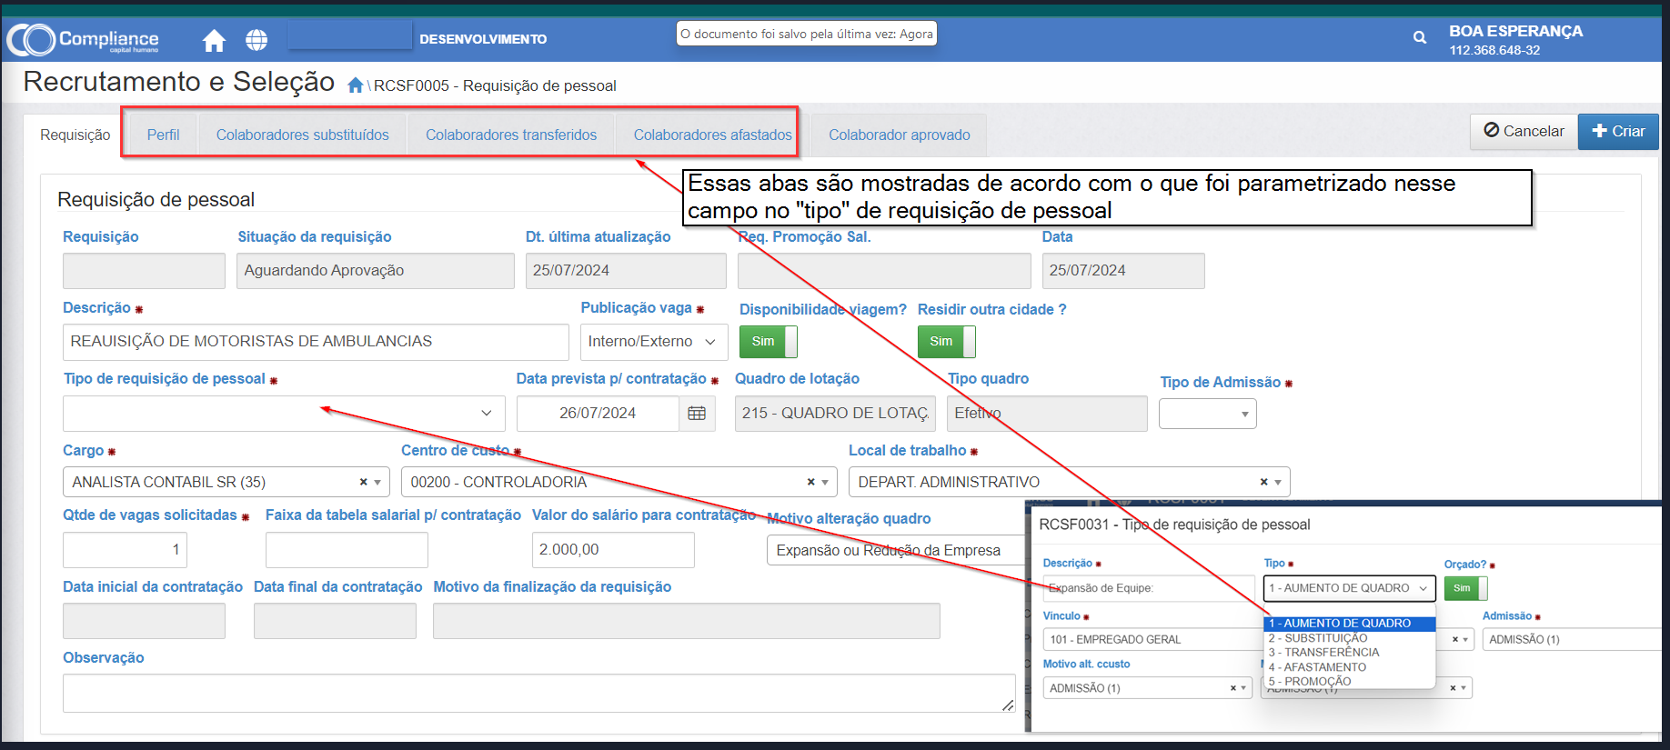1670x750 pixels.
Task: Switch to Perfil tab
Action: (x=163, y=135)
